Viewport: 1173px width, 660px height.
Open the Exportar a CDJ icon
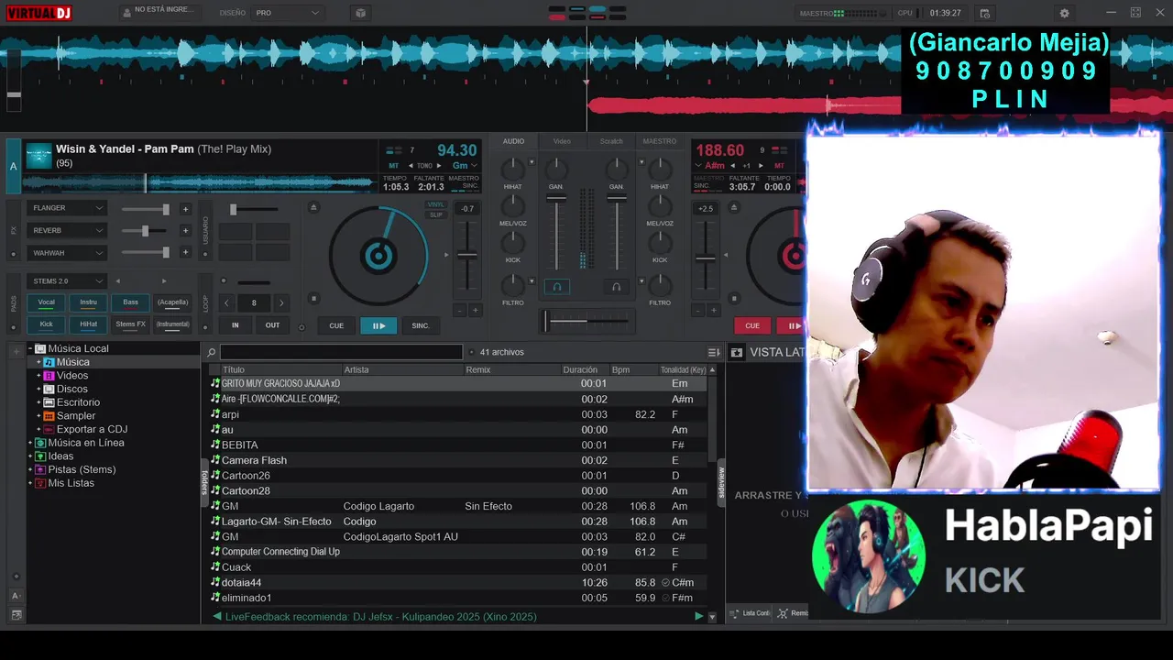pos(49,429)
